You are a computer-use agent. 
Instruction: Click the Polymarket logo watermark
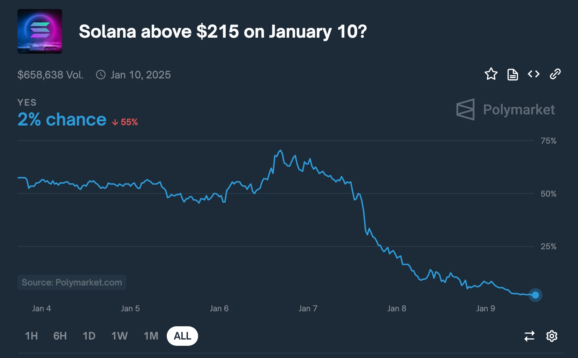pos(505,109)
